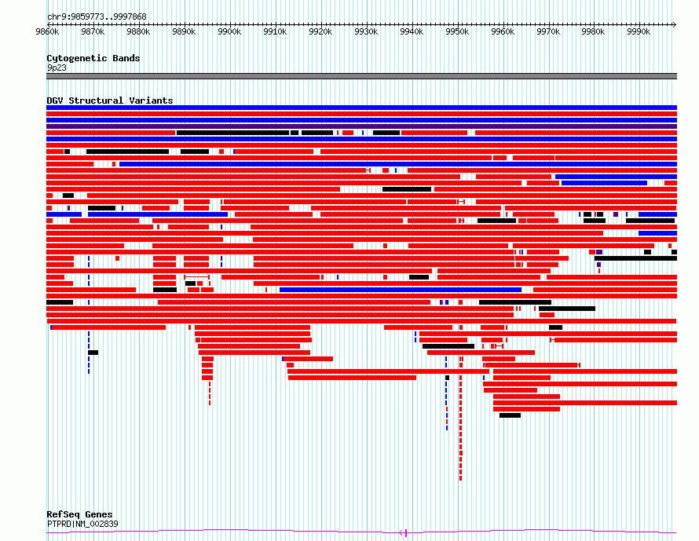Select the gray 9p23 cytogenetic band bar
The height and width of the screenshot is (541, 699).
click(x=361, y=76)
